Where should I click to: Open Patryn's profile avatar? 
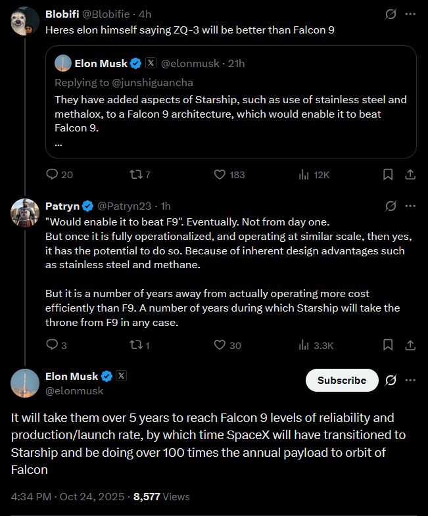coord(25,212)
